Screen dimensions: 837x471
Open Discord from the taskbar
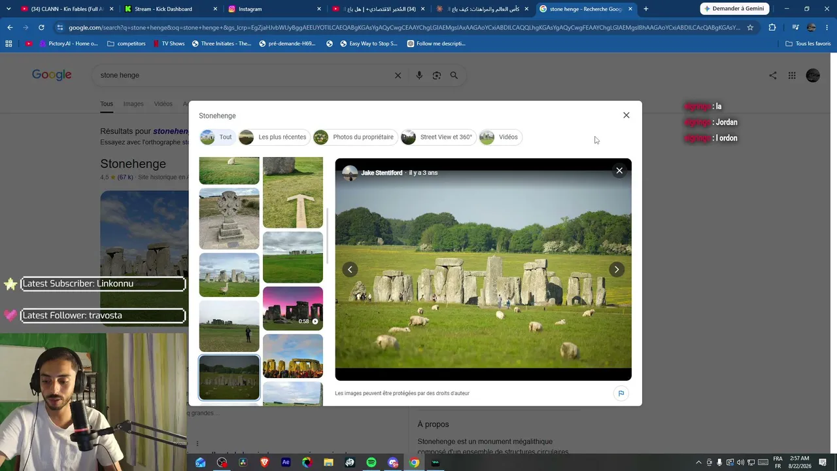(x=393, y=462)
